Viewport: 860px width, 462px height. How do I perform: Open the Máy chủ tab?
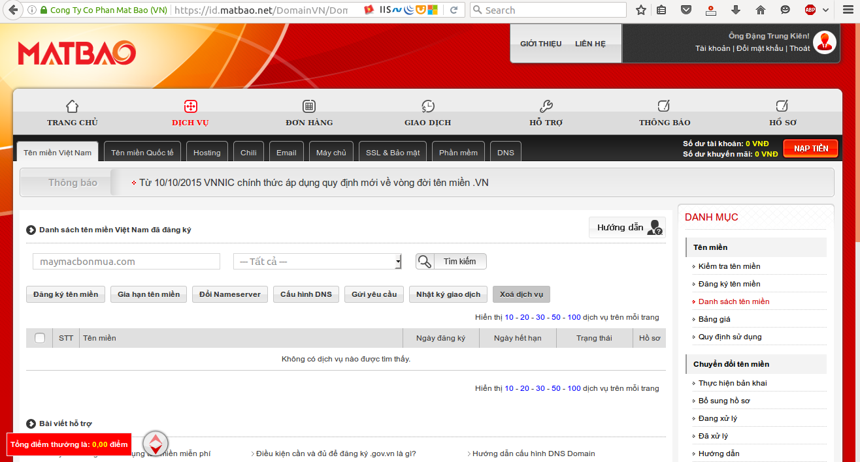pyautogui.click(x=331, y=153)
